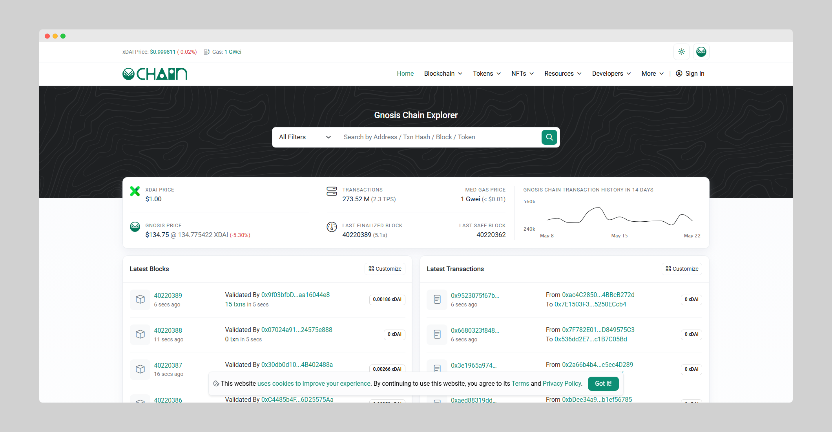Click the xDAI price green X icon
Screen dimensions: 832x432
point(135,191)
